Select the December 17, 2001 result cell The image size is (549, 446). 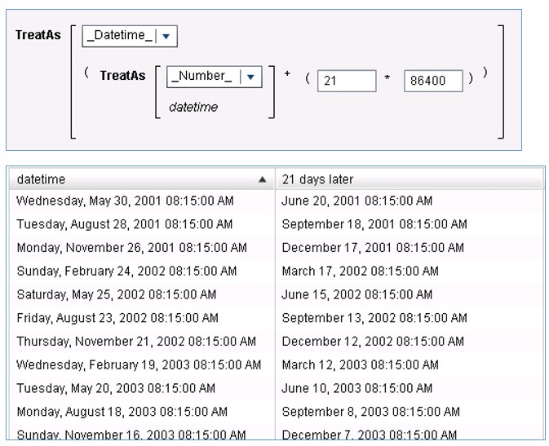pyautogui.click(x=372, y=248)
